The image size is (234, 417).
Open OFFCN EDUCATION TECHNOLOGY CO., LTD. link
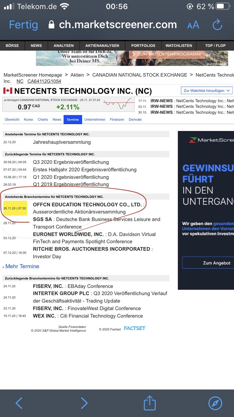point(87,204)
